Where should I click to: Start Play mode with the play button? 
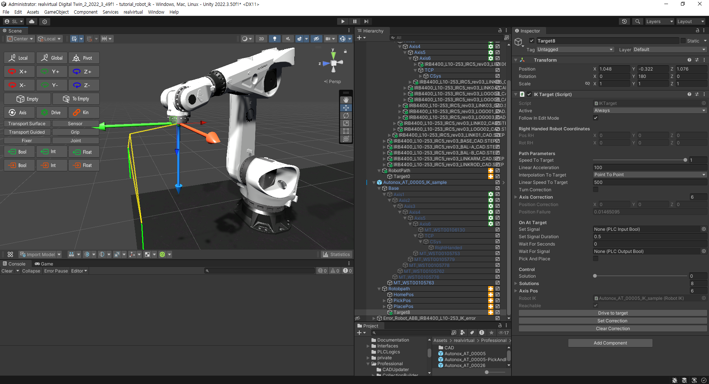click(x=343, y=21)
